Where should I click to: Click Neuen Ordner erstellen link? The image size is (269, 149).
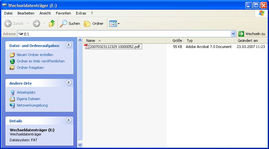pos(35,55)
